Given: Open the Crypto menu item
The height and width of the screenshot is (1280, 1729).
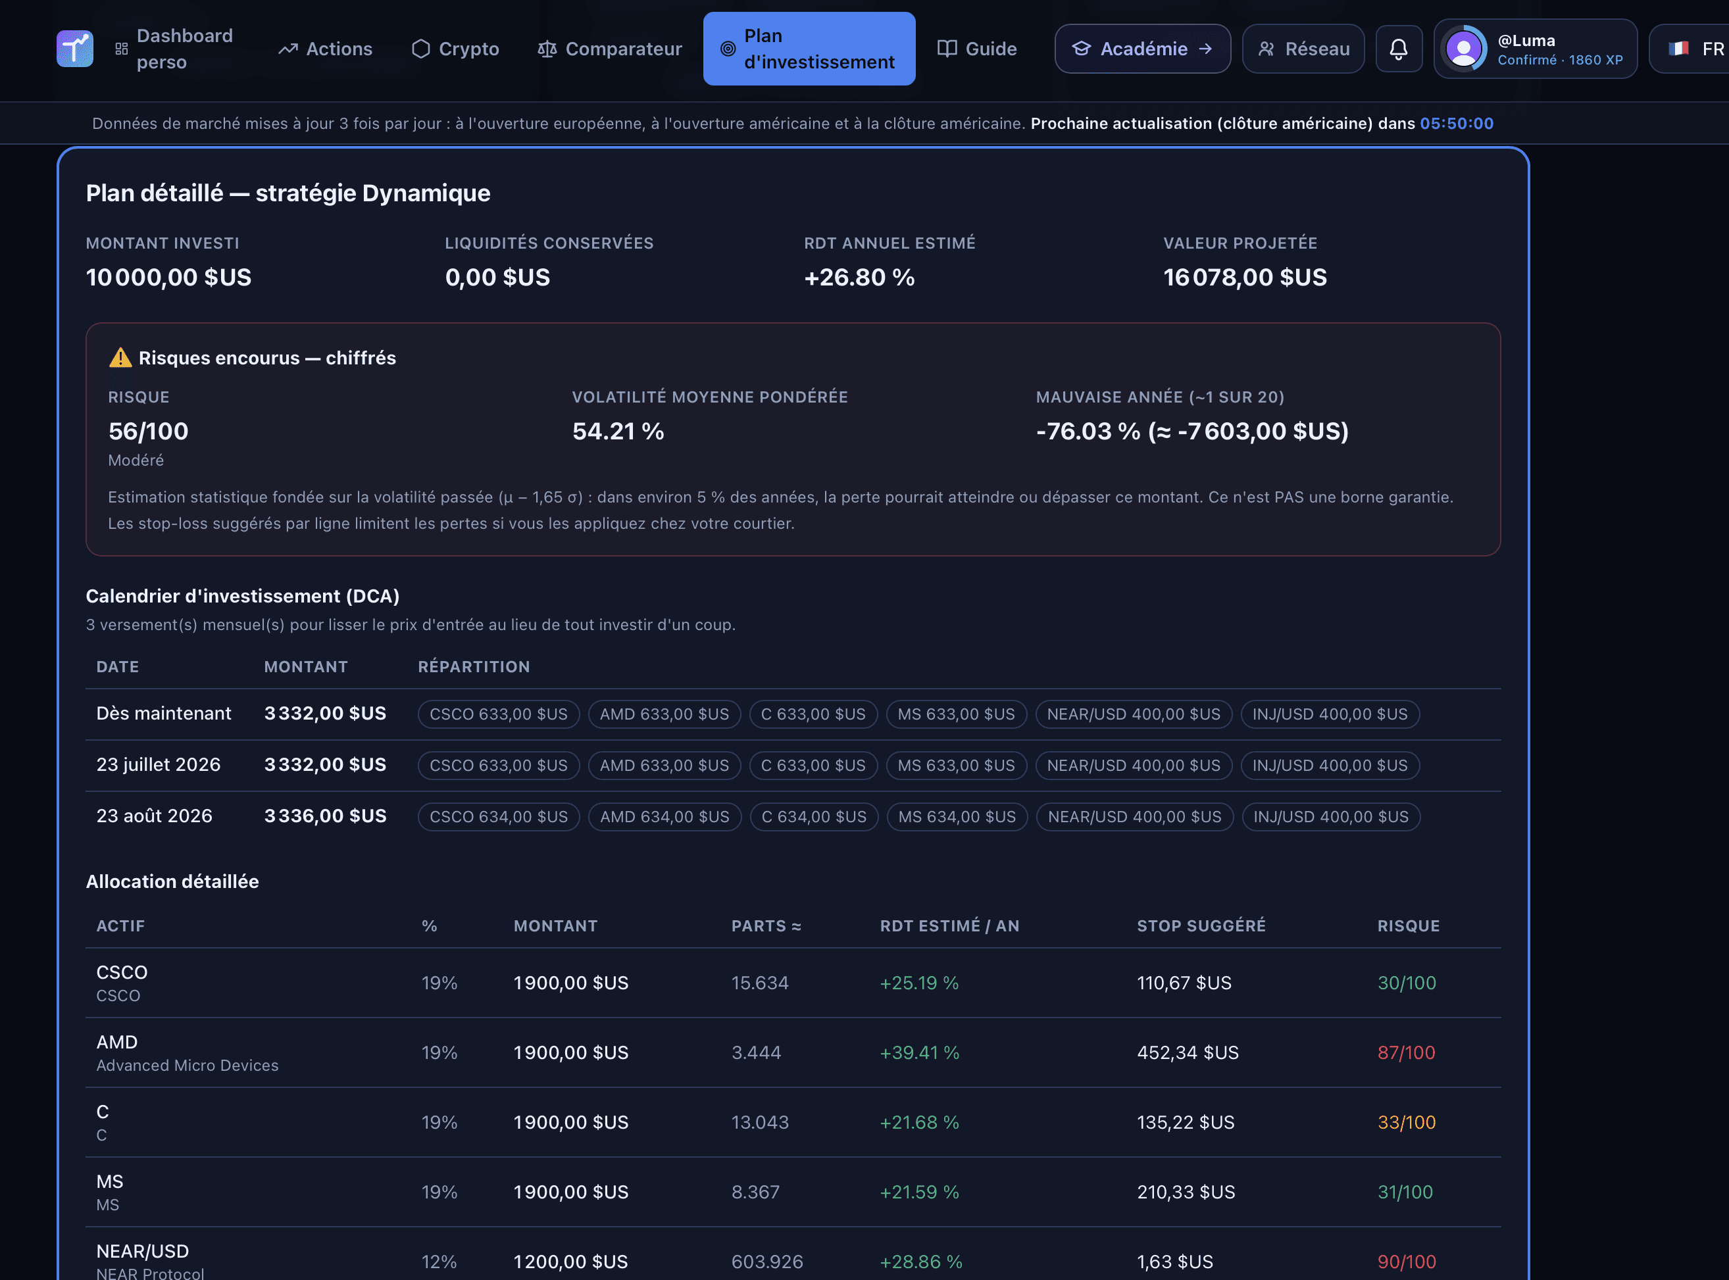Looking at the screenshot, I should [456, 49].
